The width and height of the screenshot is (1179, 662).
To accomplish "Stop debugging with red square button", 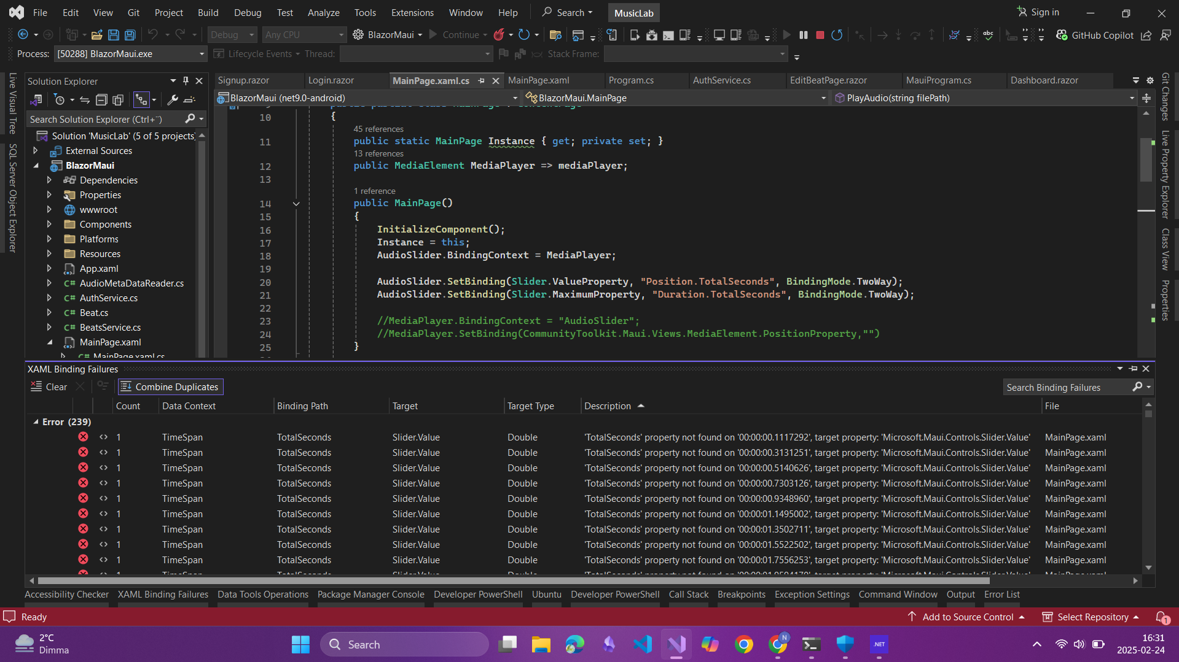I will 820,35.
